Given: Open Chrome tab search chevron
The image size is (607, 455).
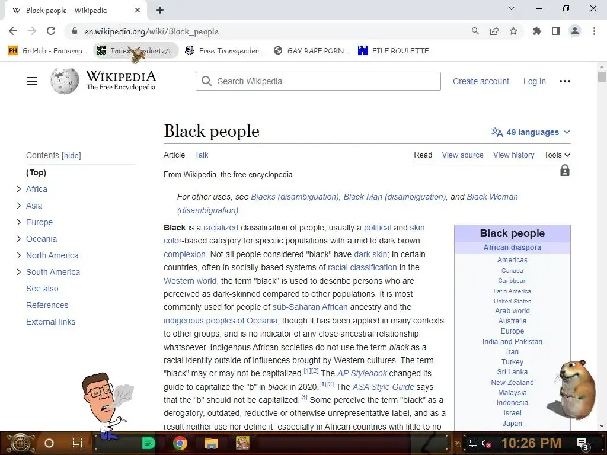Looking at the screenshot, I should point(512,8).
